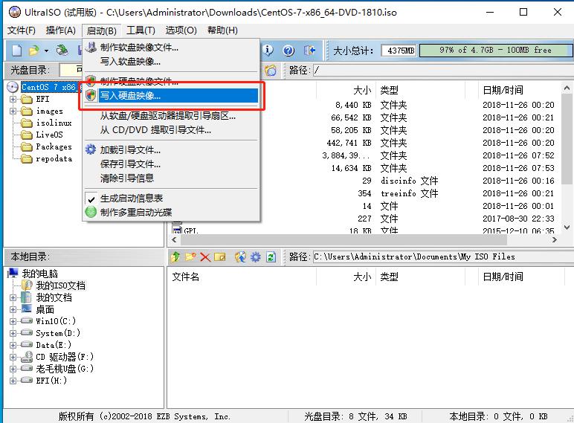574x423 pixels.
Task: Click the discinfo 文件 row
Action: point(366,181)
